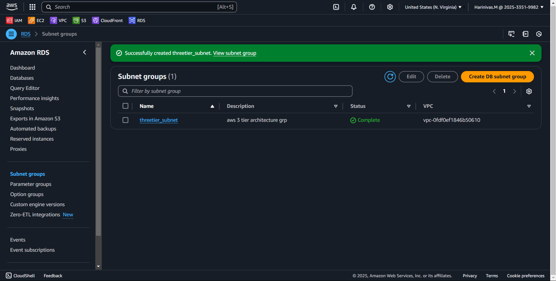556x281 pixels.
Task: Focus the Filter by subnet group field
Action: point(235,91)
